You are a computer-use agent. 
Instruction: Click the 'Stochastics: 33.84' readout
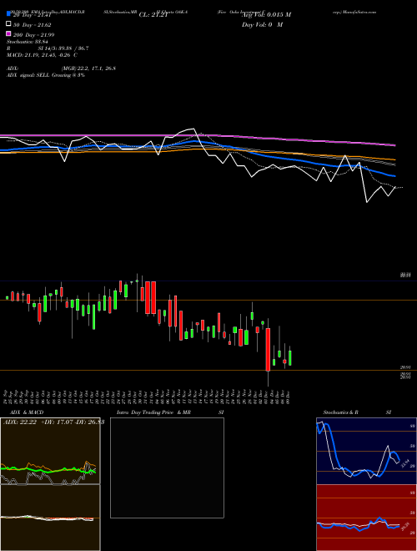28,42
